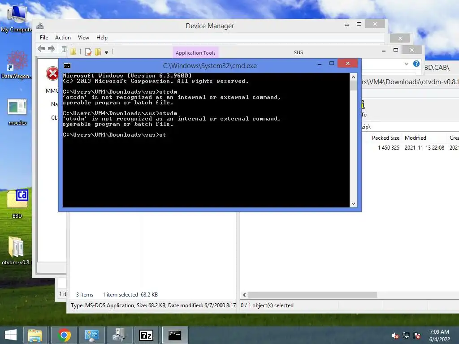Click '1 item selected 68.2 KB' status text
The image size is (459, 344).
(x=130, y=295)
